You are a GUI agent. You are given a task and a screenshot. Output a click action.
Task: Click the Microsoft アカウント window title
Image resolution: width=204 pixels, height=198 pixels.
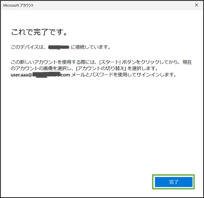click(x=19, y=5)
